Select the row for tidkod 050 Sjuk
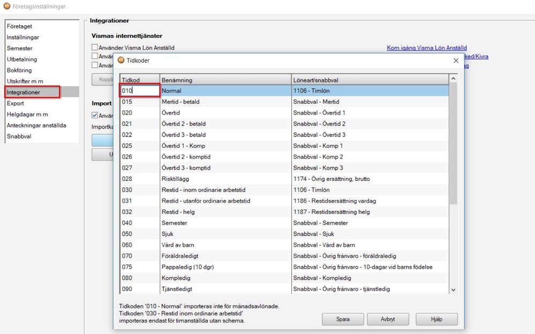Image resolution: width=535 pixels, height=334 pixels. [x=225, y=234]
